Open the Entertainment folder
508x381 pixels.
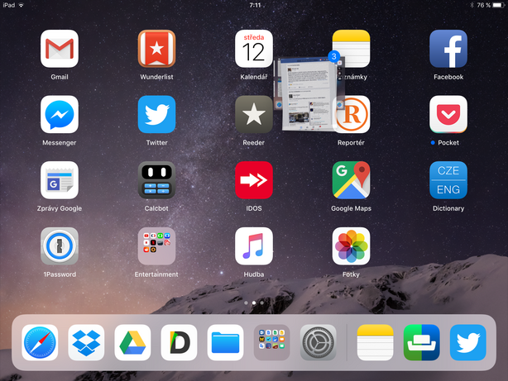[x=156, y=246]
